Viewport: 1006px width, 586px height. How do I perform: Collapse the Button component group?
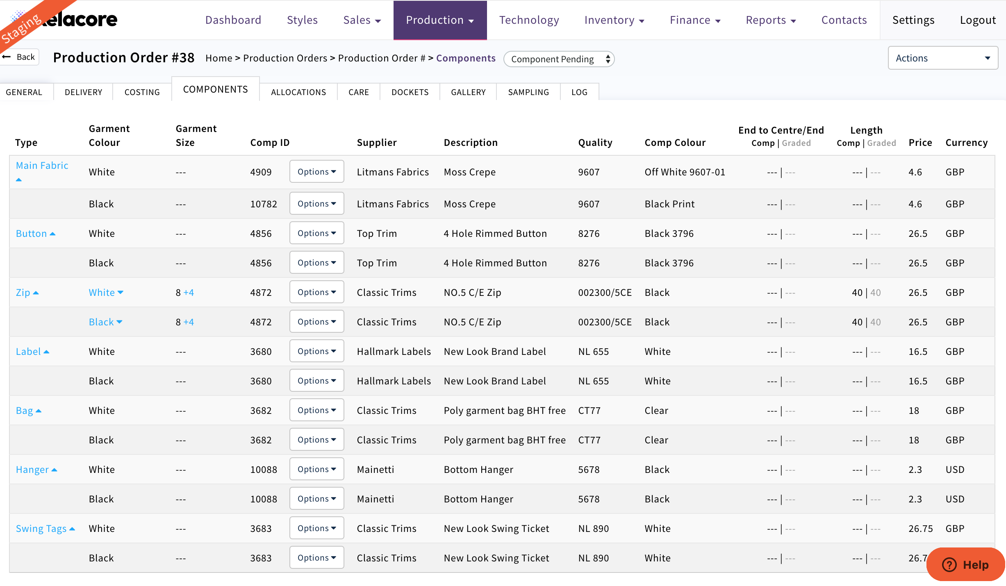click(x=52, y=234)
